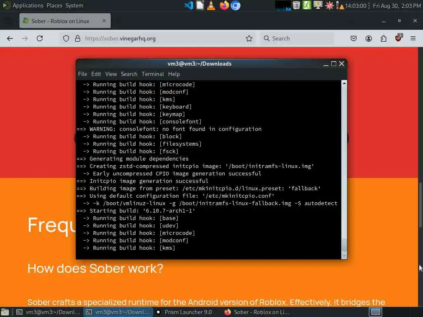Click the terminal scrollbar down arrow
Image resolution: width=423 pixels, height=317 pixels.
tap(344, 256)
